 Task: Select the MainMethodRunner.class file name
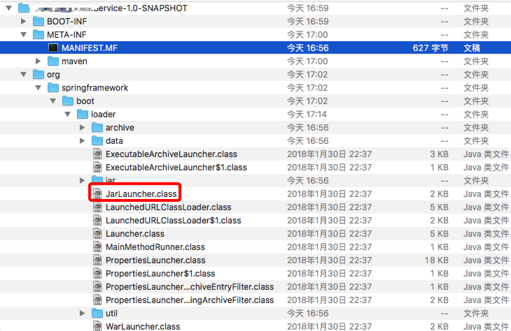[155, 247]
